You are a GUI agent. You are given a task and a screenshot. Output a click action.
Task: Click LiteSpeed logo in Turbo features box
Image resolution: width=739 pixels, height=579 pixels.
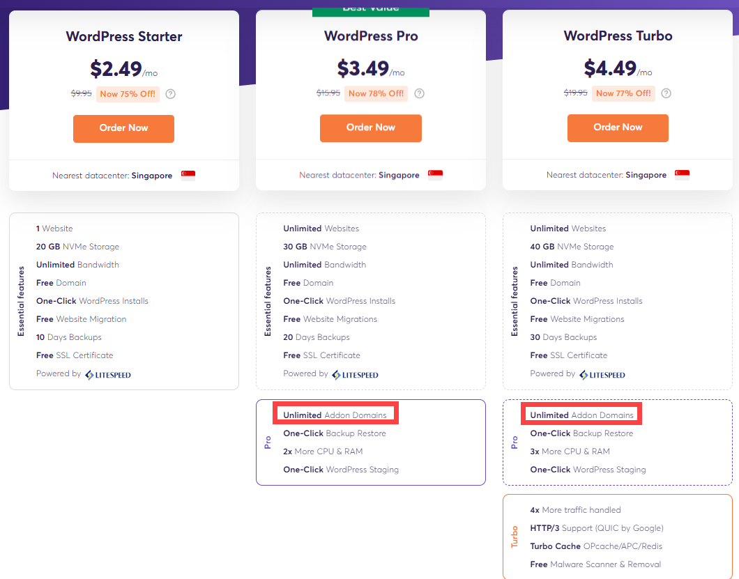pyautogui.click(x=602, y=375)
